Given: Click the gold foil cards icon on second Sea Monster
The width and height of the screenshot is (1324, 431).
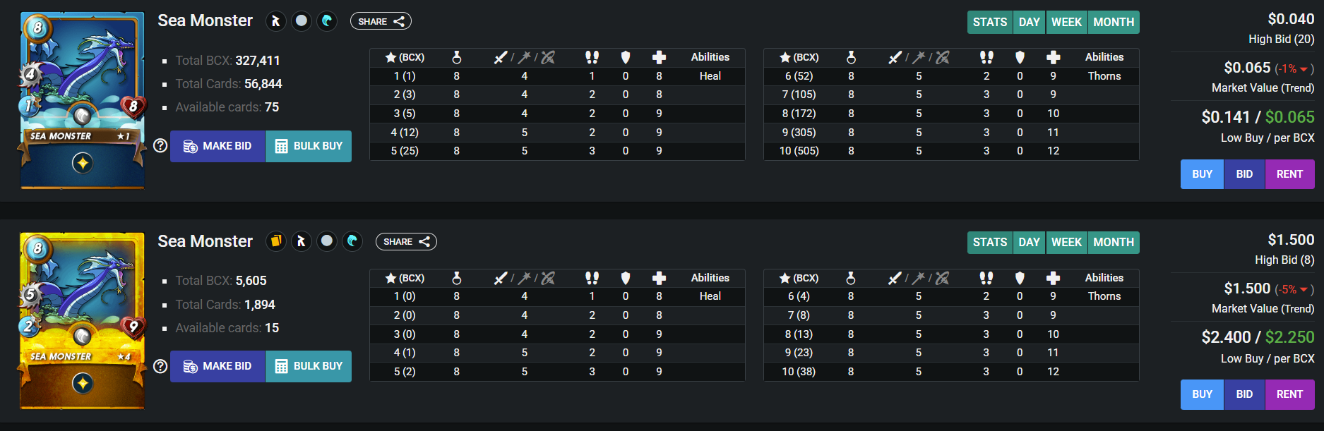Looking at the screenshot, I should pos(276,241).
